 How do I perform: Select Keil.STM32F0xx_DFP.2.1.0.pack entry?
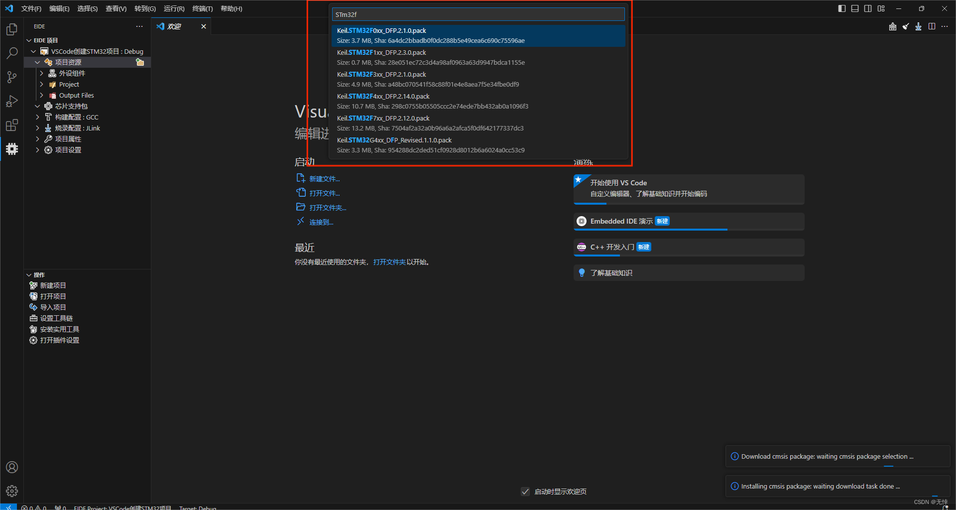tap(478, 35)
